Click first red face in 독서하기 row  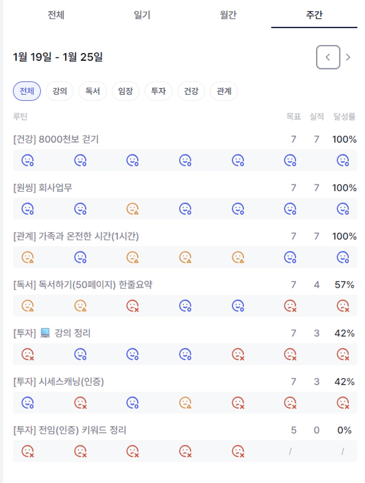pyautogui.click(x=133, y=305)
